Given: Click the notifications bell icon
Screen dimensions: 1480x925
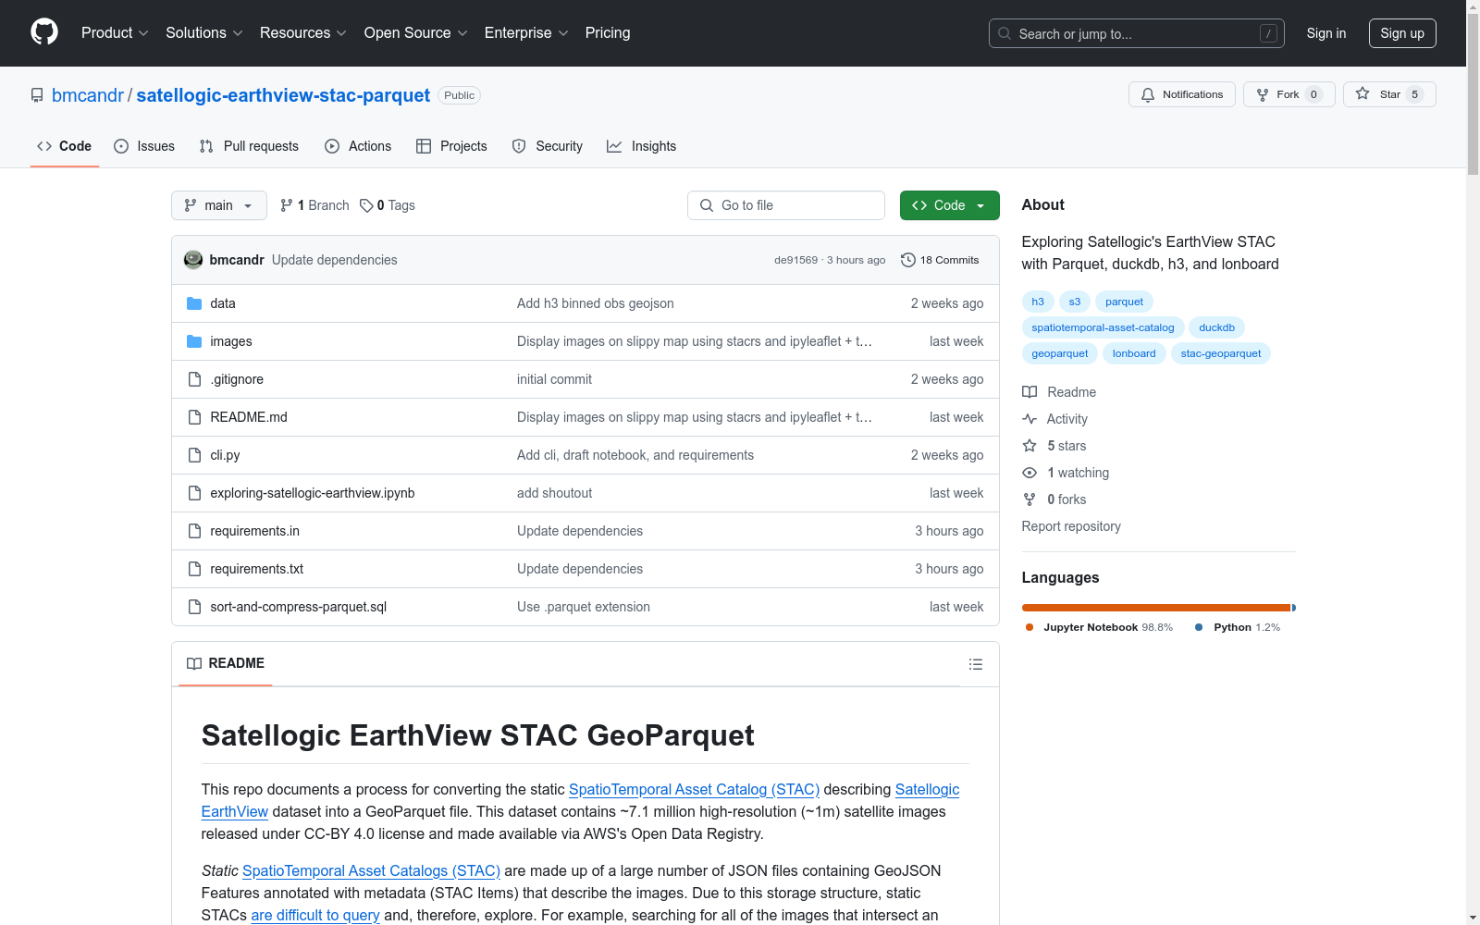Looking at the screenshot, I should [x=1148, y=94].
